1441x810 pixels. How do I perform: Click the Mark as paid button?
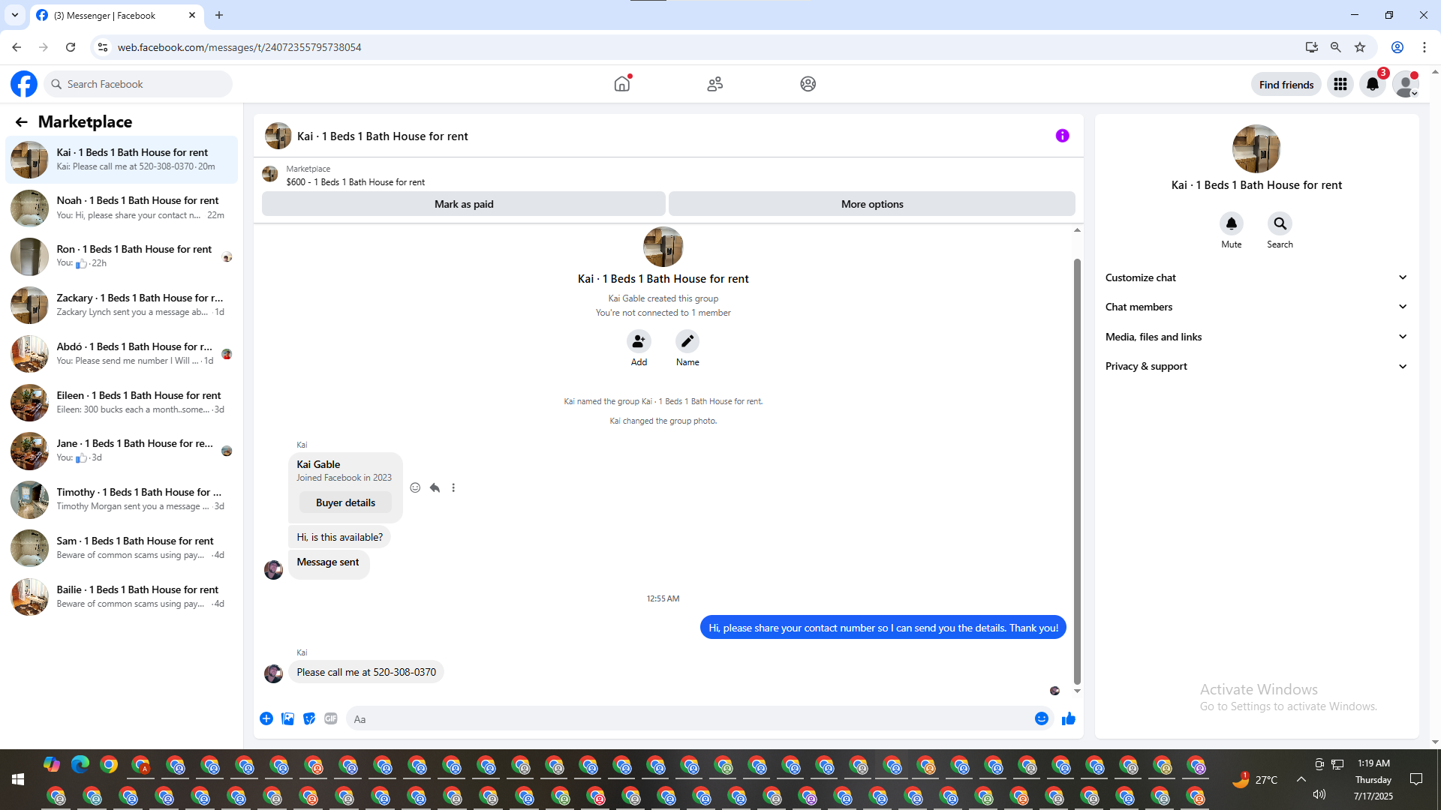[464, 204]
